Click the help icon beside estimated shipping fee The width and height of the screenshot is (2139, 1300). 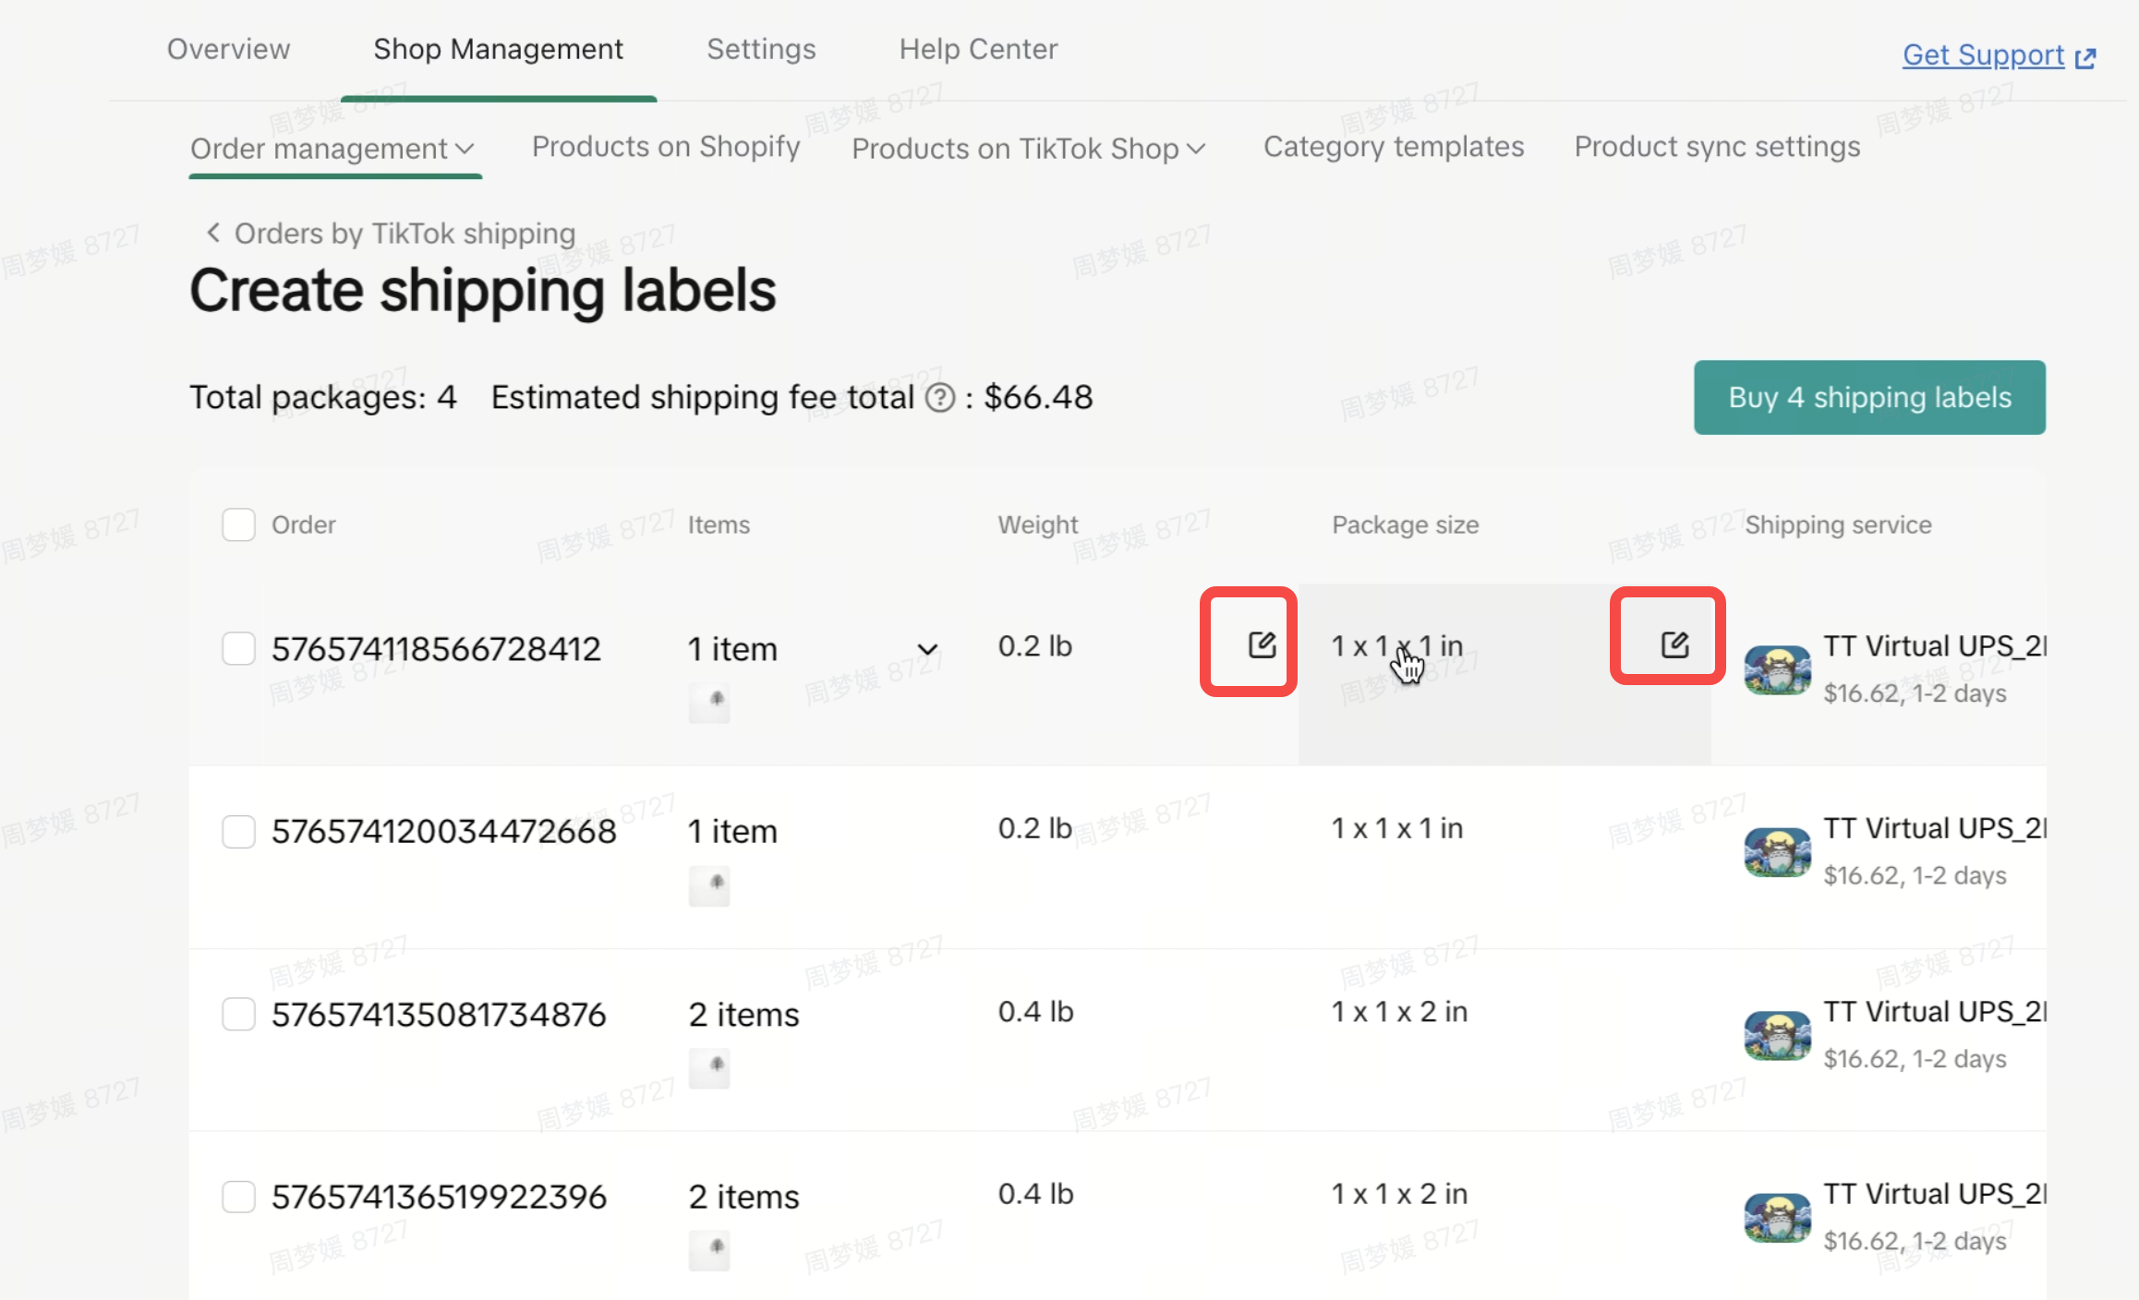[x=939, y=398]
